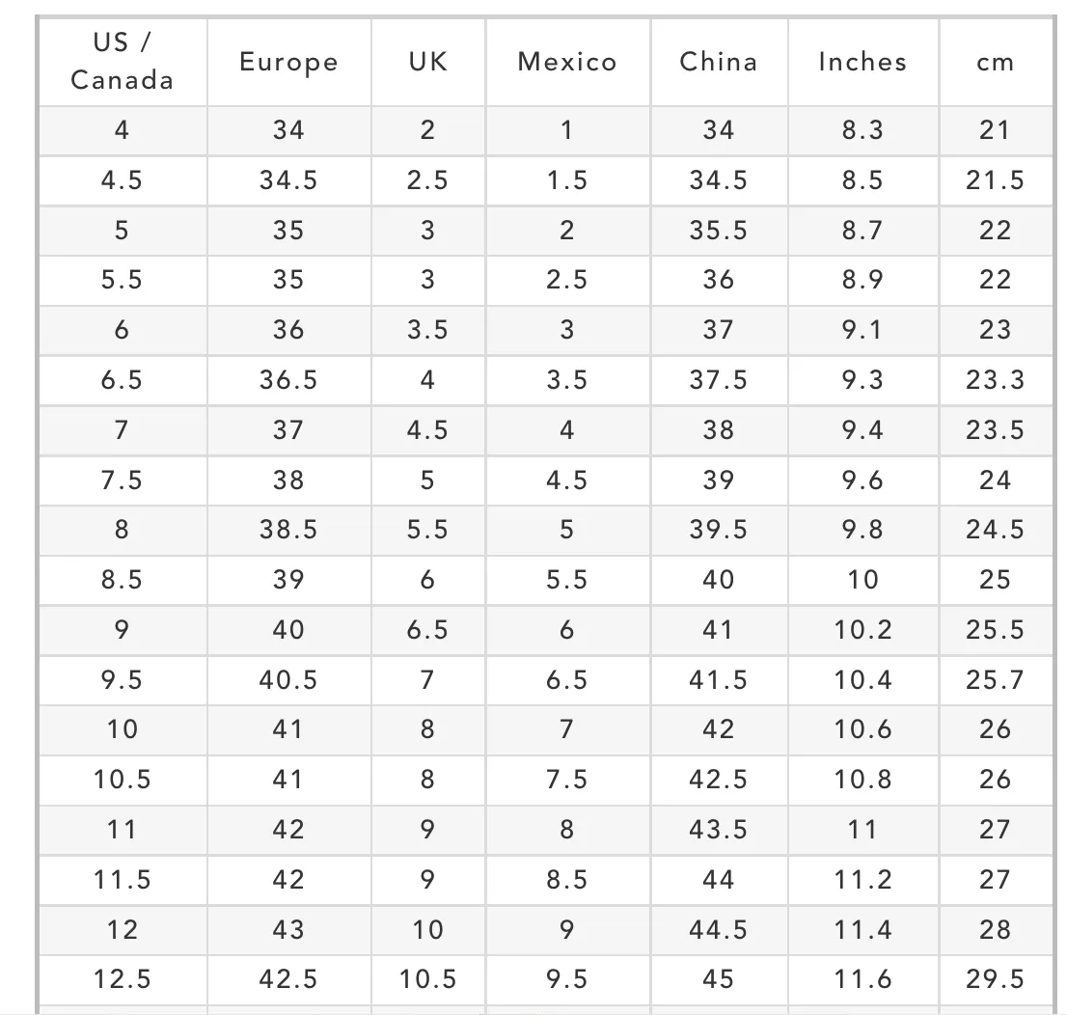Select the Inches column header
The height and width of the screenshot is (1015, 1067).
tap(862, 62)
